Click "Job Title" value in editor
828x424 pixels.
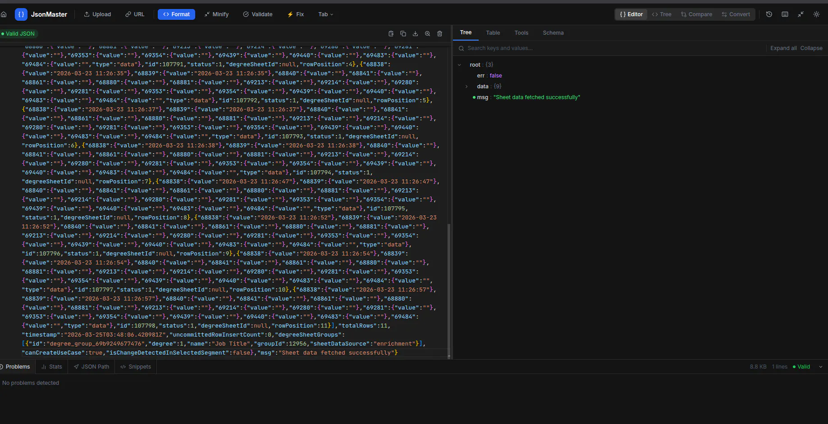pos(231,344)
